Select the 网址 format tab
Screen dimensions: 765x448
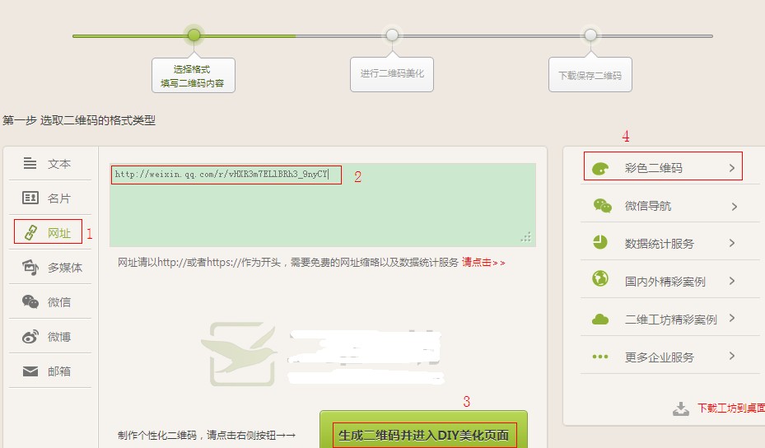(x=49, y=232)
